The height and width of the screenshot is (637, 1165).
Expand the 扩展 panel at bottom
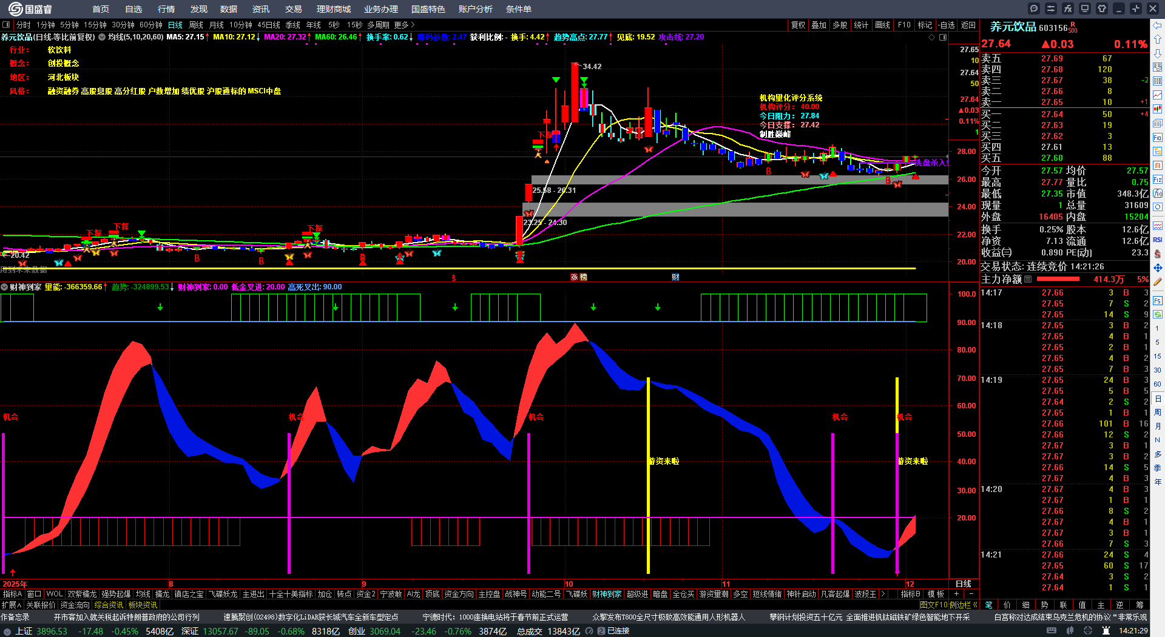point(12,605)
